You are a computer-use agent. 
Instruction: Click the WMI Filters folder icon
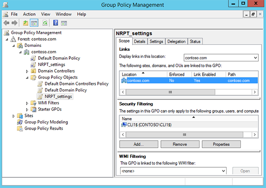pyautogui.click(x=33, y=103)
